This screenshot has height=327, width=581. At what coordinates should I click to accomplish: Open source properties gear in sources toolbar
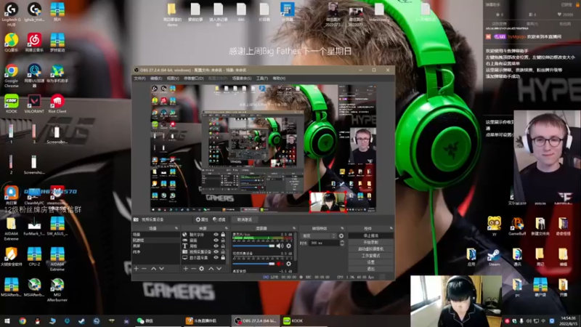tap(202, 268)
